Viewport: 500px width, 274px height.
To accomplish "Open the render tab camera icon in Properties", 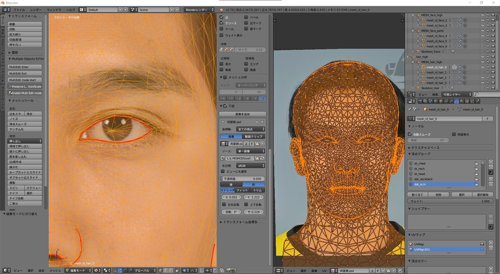I will 420,101.
